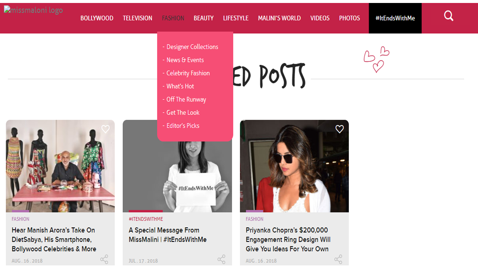Open headline 'Priyanka Chopra's $200,000 Engagement Ring'
The image size is (478, 268).
pyautogui.click(x=288, y=239)
